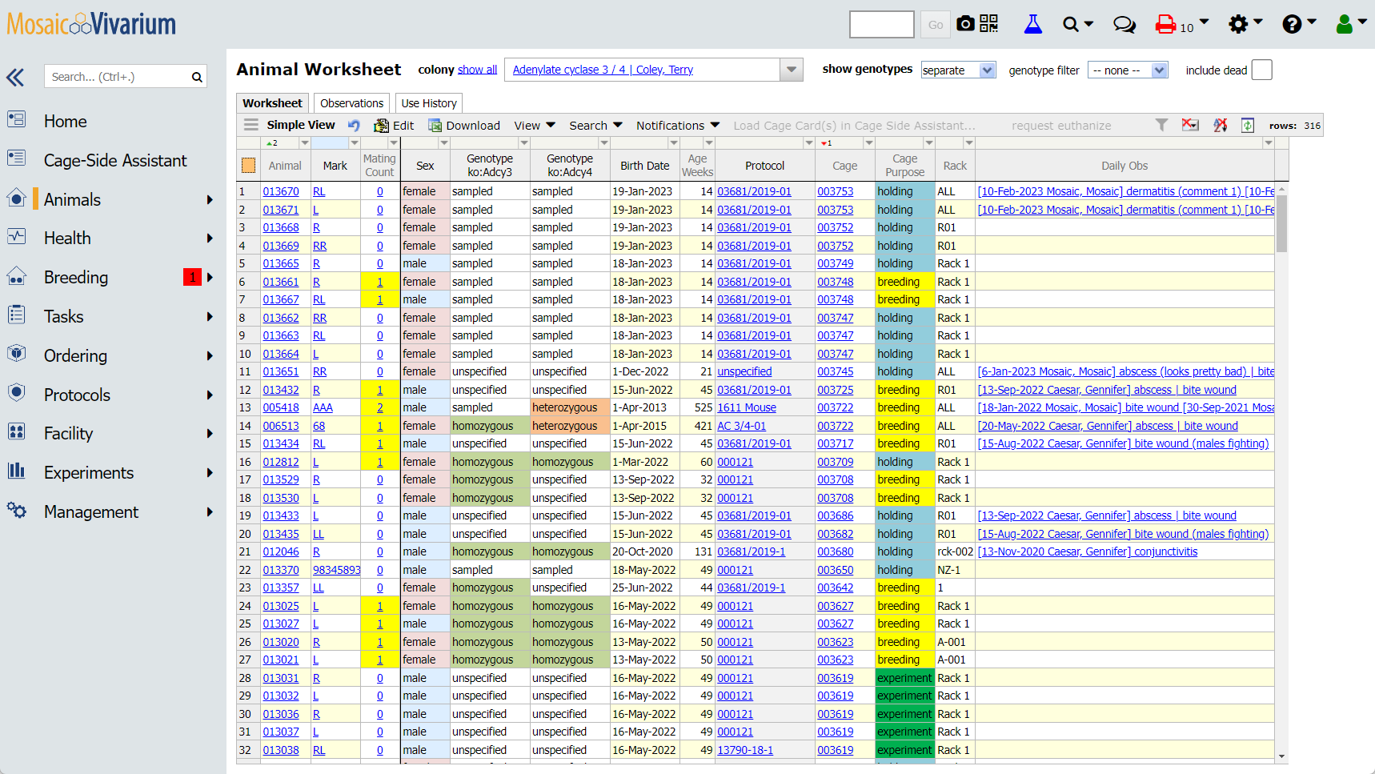Click the red clear-filter envelope icon
Viewport: 1375px width, 774px height.
pos(1191,125)
